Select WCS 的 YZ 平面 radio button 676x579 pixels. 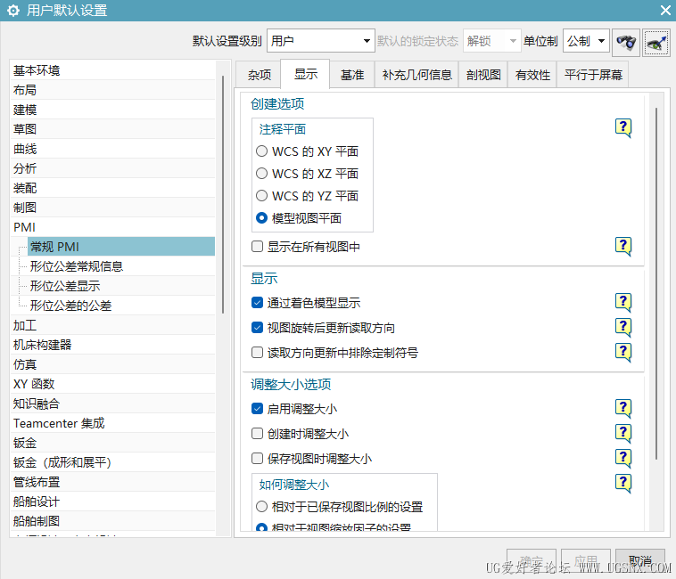[261, 196]
